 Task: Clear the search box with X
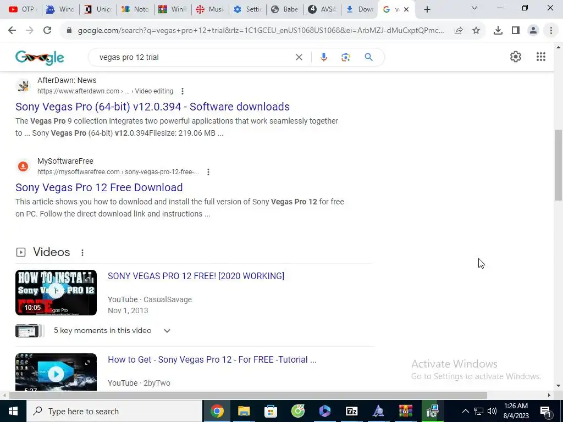(299, 57)
